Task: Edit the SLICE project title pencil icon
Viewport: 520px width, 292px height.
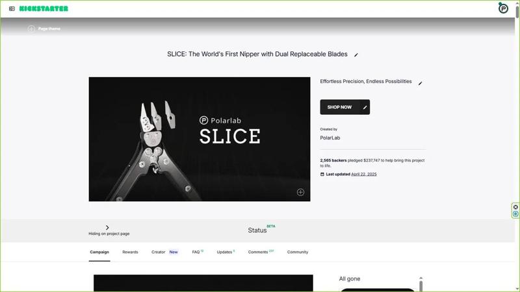Action: click(x=356, y=55)
